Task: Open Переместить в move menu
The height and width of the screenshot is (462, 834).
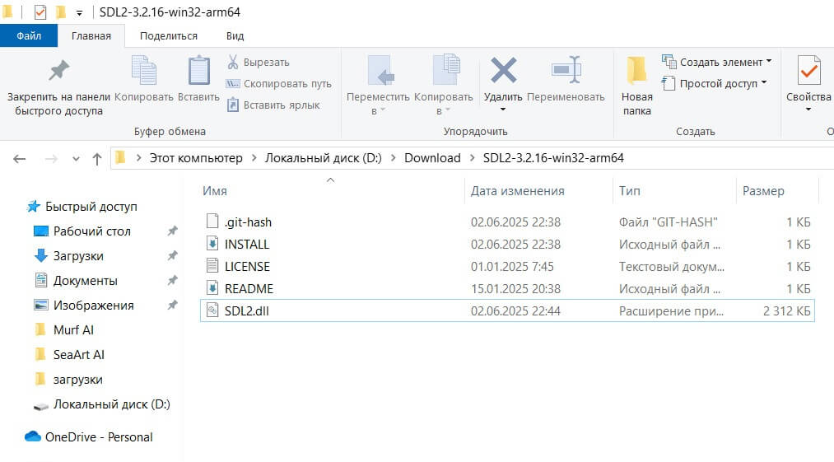Action: (378, 85)
